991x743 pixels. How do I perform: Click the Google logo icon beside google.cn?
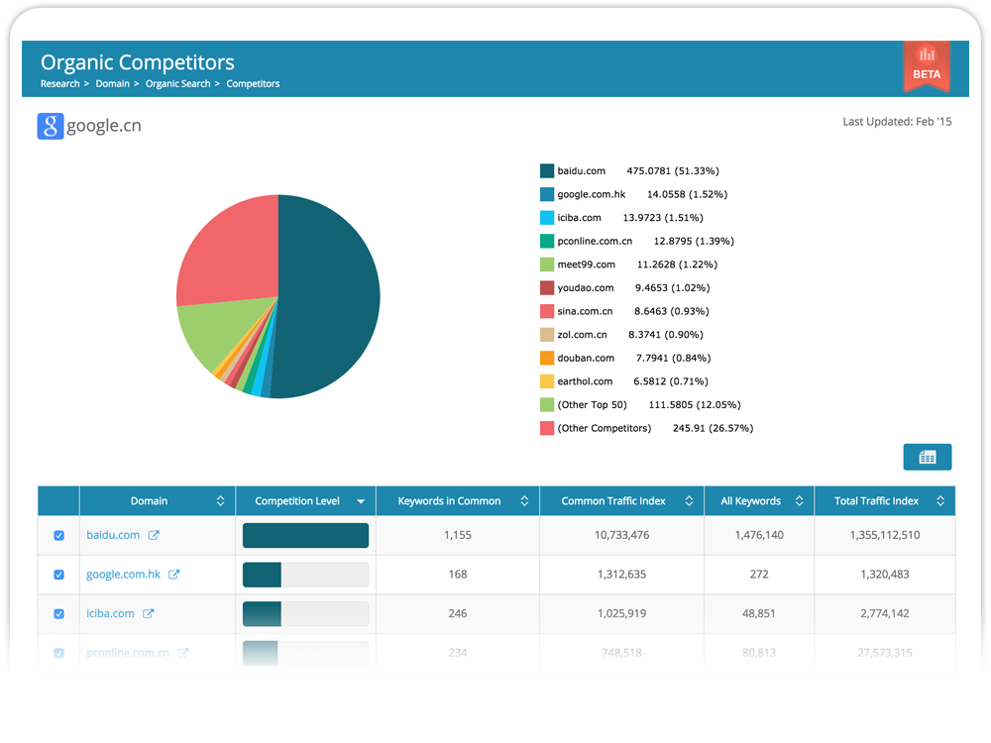pyautogui.click(x=51, y=127)
